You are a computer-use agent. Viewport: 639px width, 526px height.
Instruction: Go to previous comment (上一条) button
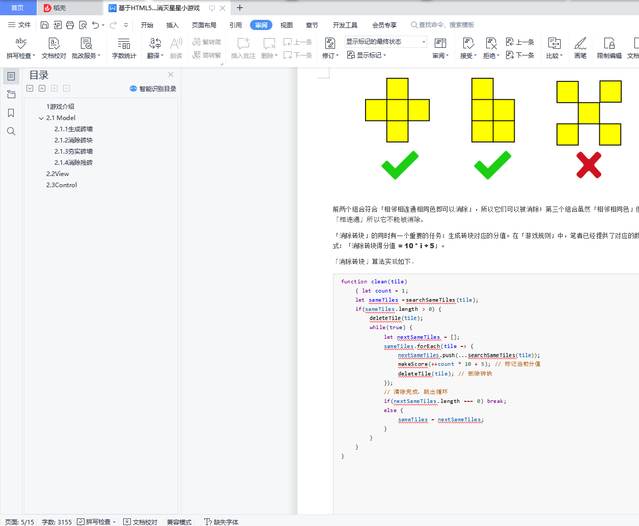[298, 42]
